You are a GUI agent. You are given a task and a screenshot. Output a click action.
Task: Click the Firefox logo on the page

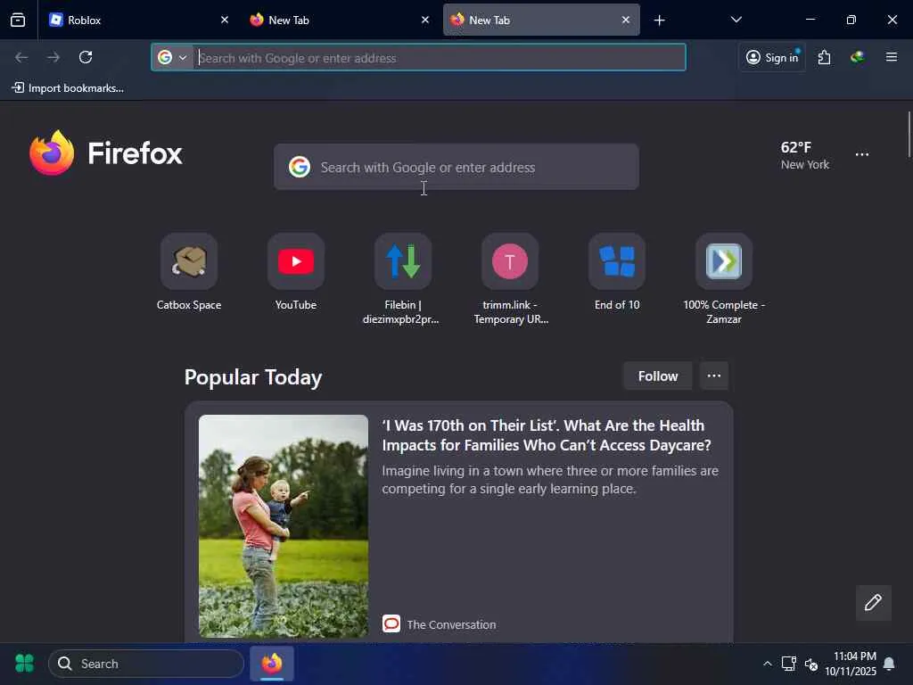tap(106, 153)
